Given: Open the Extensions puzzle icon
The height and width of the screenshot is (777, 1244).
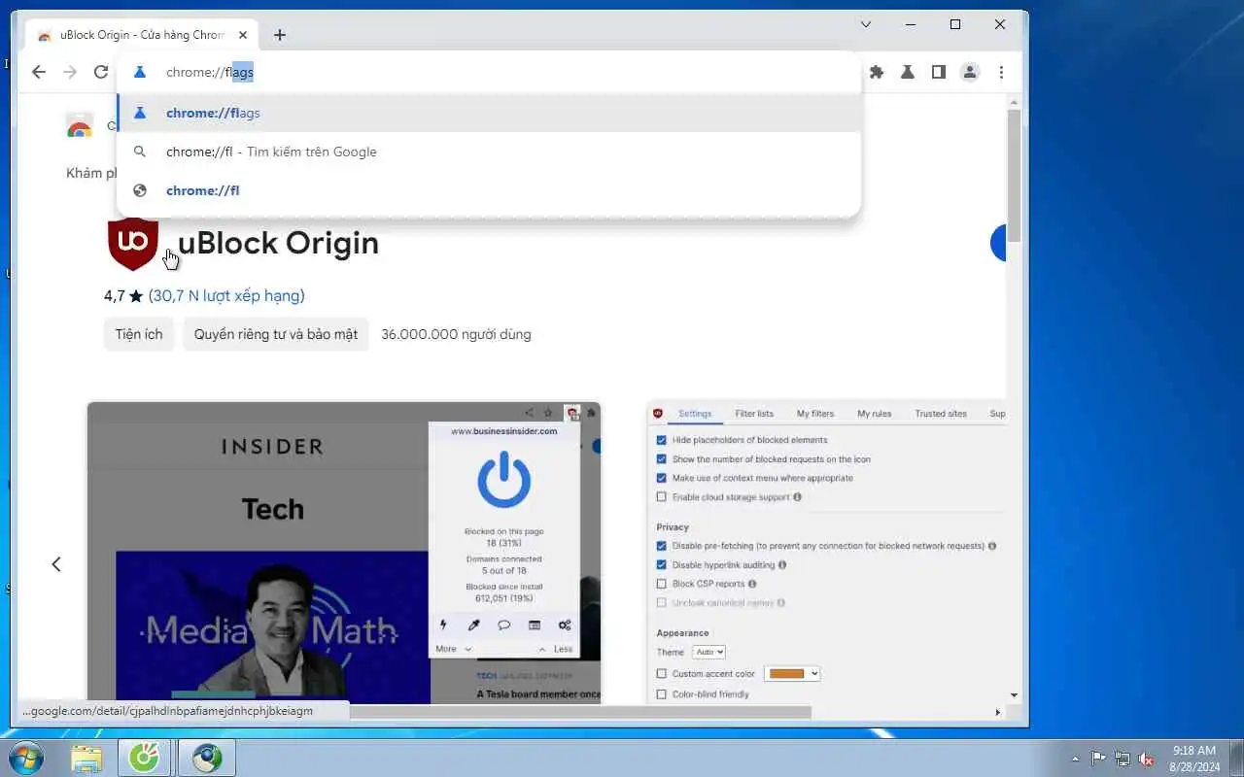Looking at the screenshot, I should (x=877, y=72).
